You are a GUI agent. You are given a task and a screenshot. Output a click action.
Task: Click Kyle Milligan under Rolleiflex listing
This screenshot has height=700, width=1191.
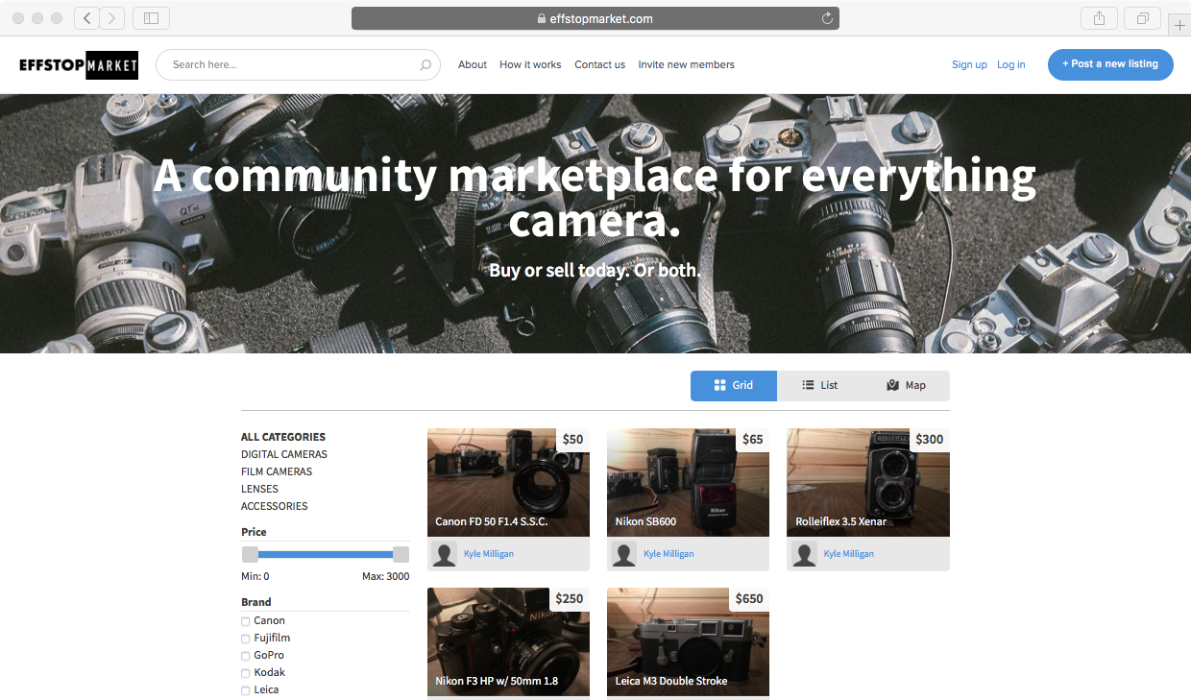[851, 554]
